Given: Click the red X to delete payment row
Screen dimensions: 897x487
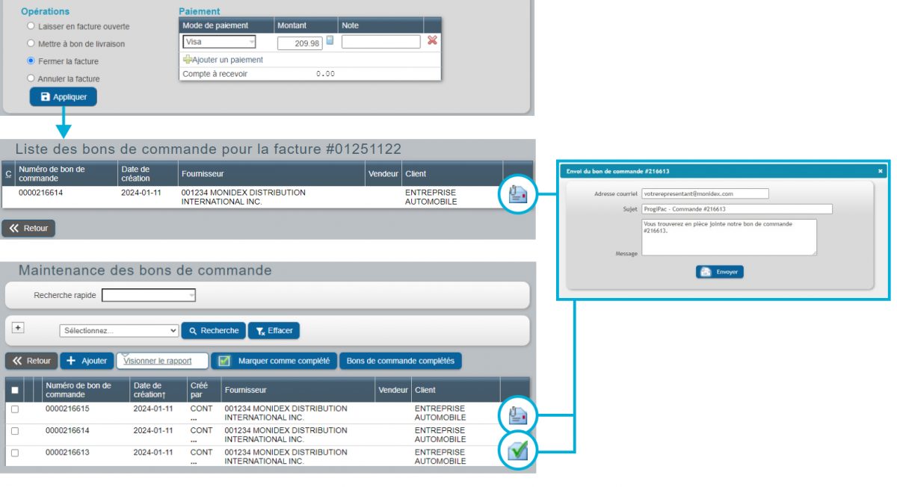Looking at the screenshot, I should 432,41.
